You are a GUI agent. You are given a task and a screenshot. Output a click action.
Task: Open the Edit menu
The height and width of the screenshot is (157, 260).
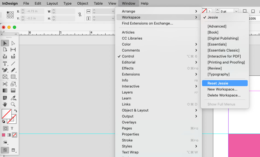pos(38,4)
